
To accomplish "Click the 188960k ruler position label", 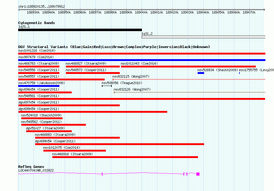I will [x=80, y=12].
